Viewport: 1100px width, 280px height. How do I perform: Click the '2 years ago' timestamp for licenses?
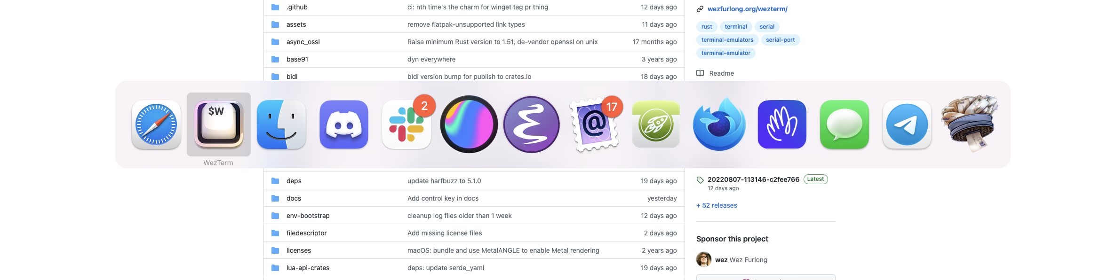pyautogui.click(x=659, y=250)
